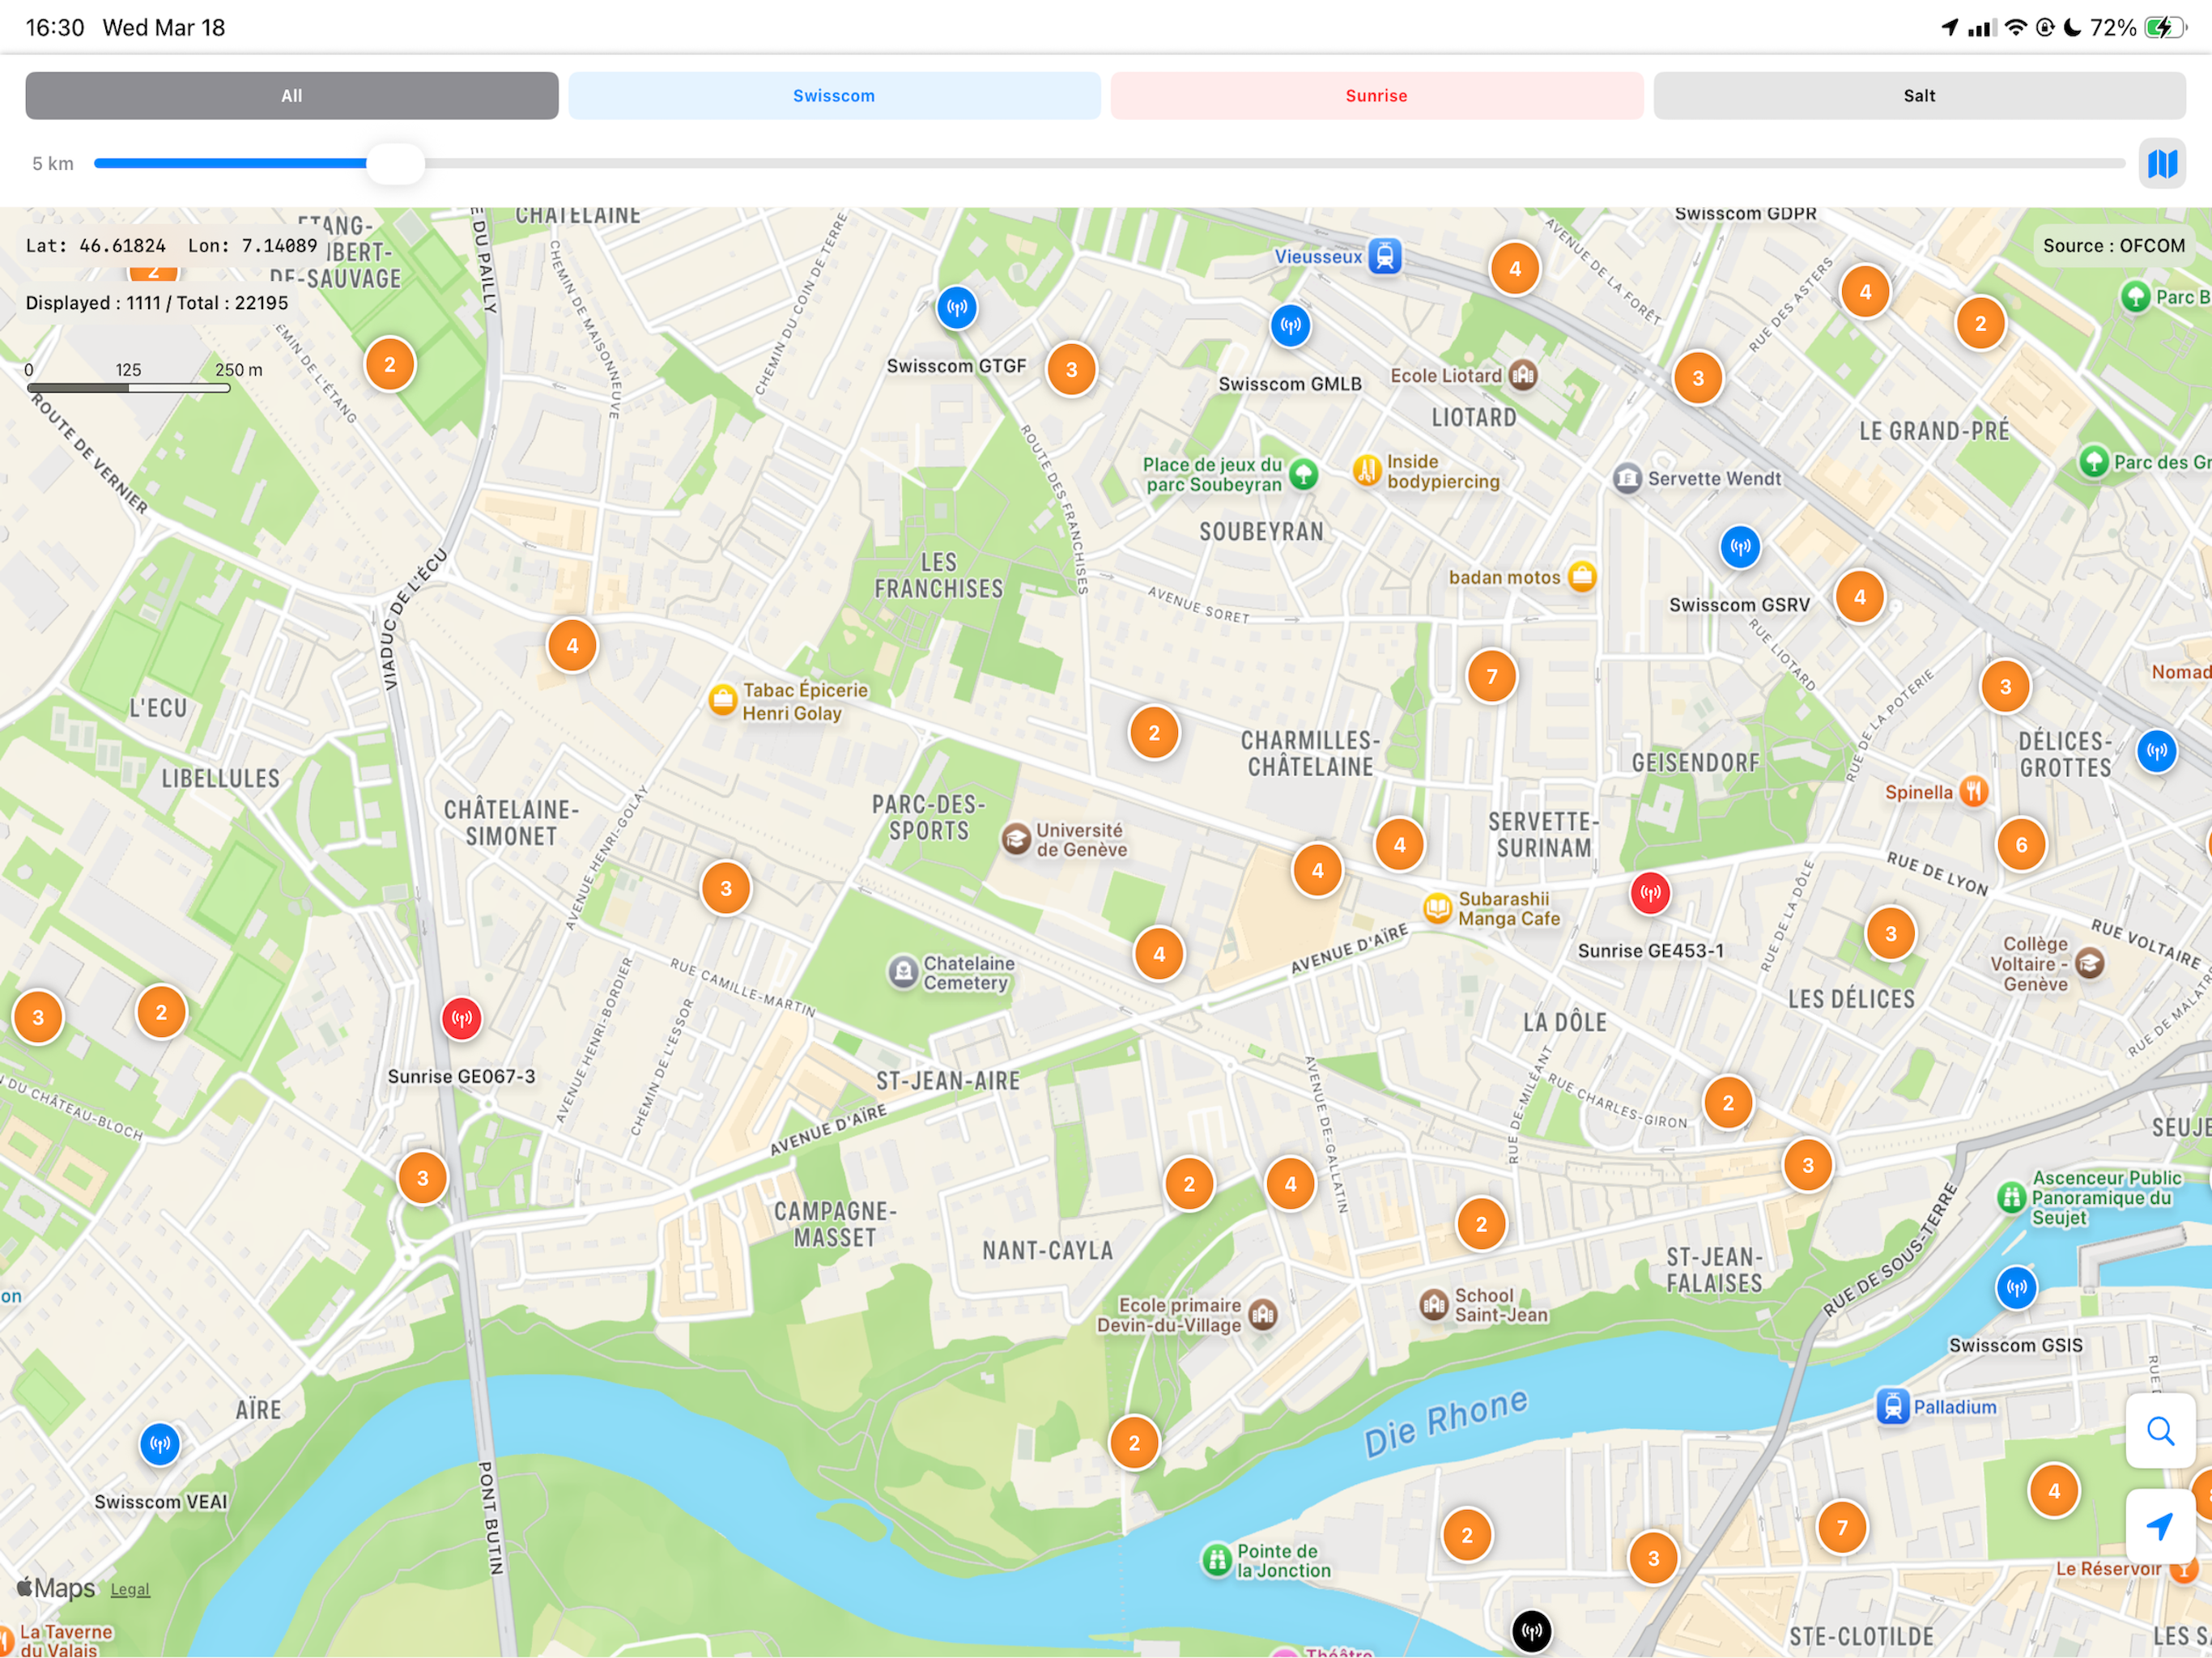This screenshot has width=2212, height=1658.
Task: Select the blue antenna pin near Délices-Grottes
Action: [x=2156, y=751]
